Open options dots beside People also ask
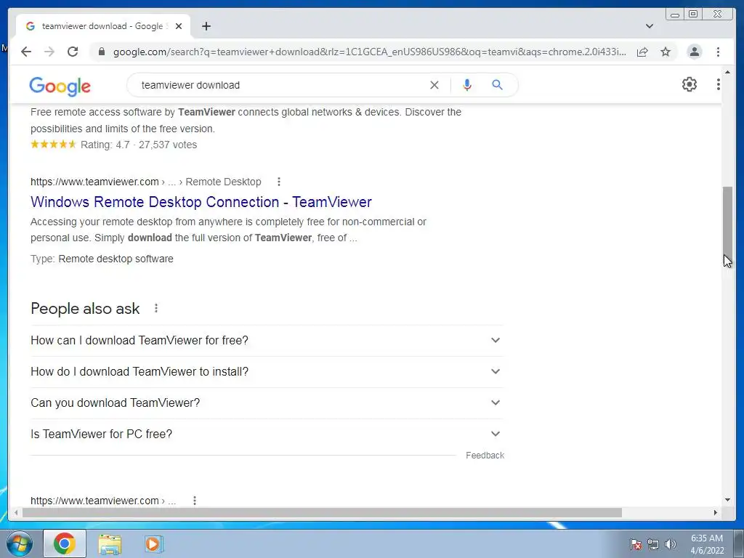 156,308
